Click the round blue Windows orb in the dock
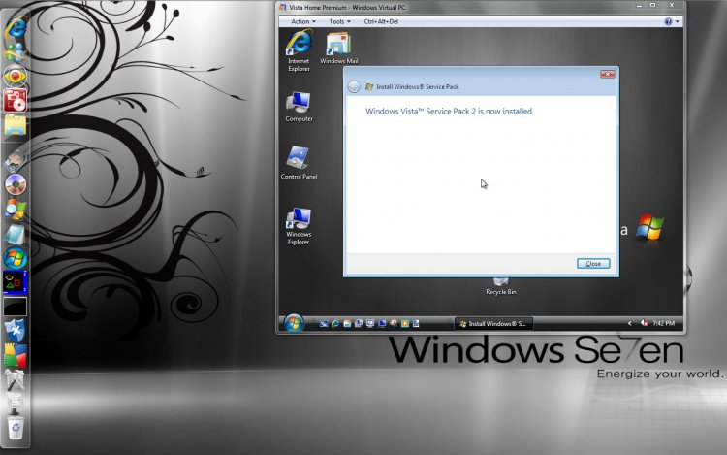This screenshot has height=455, width=727. click(x=16, y=258)
